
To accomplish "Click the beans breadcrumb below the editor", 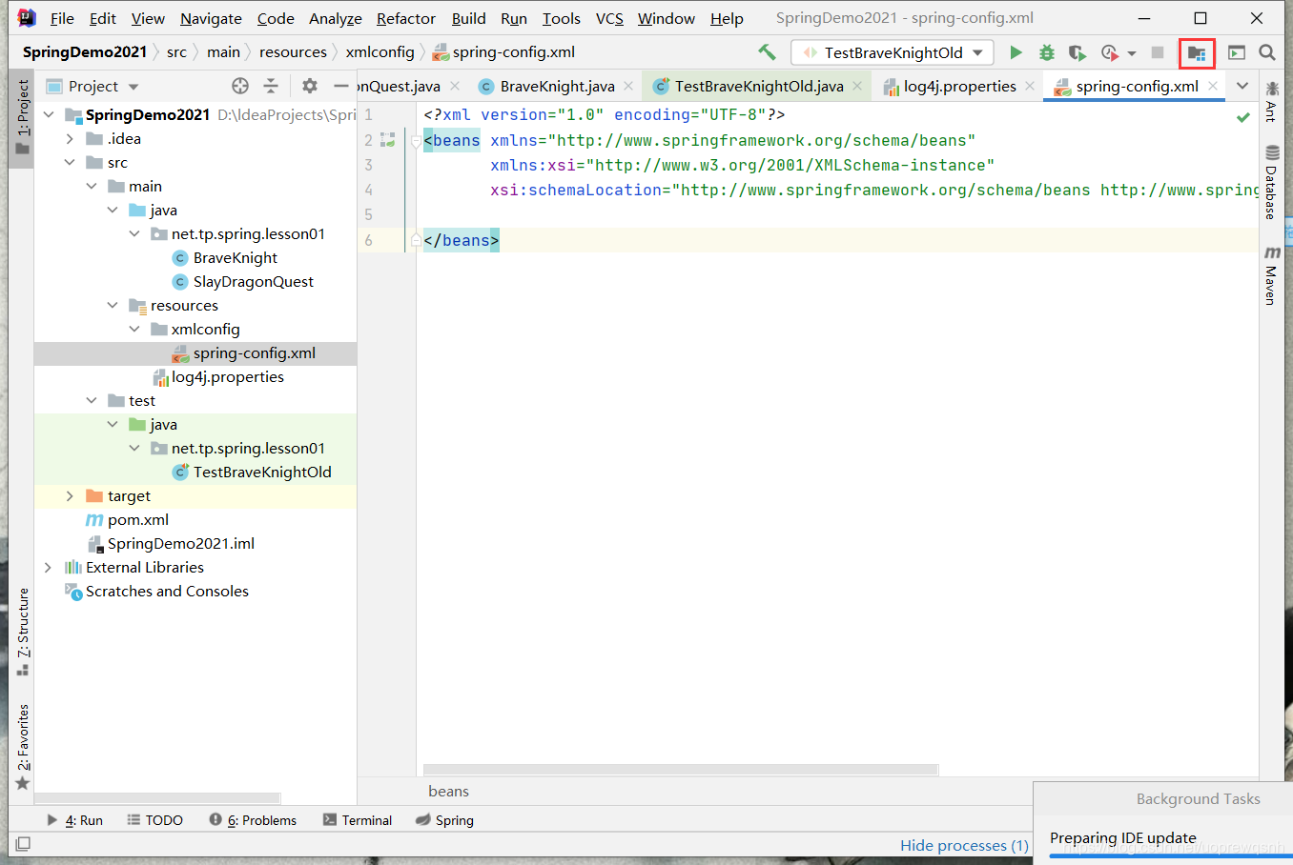I will (448, 792).
